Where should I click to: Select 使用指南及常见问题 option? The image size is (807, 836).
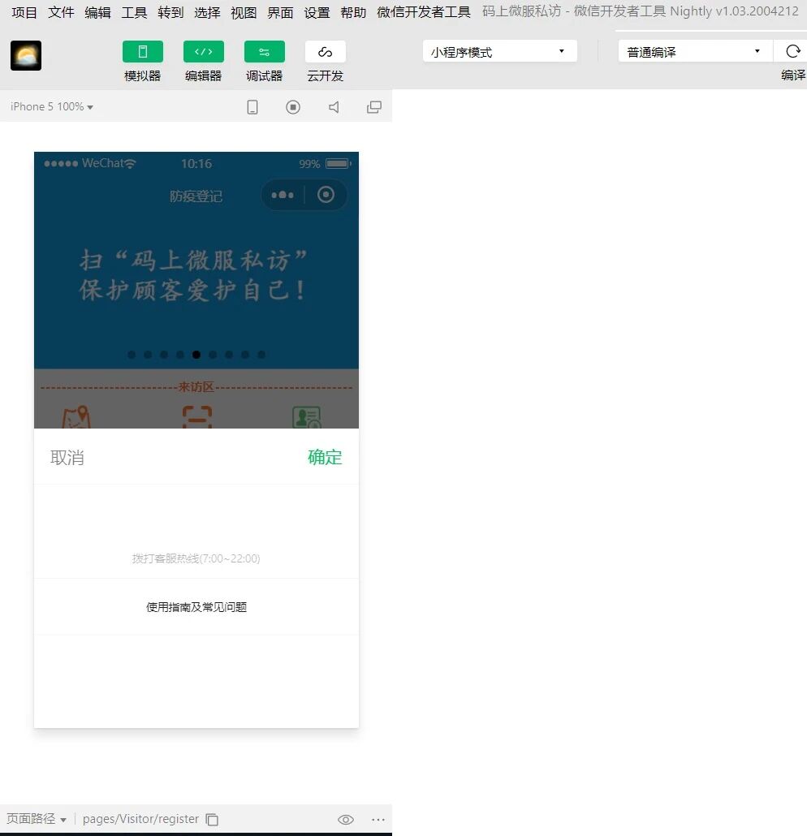pyautogui.click(x=196, y=607)
